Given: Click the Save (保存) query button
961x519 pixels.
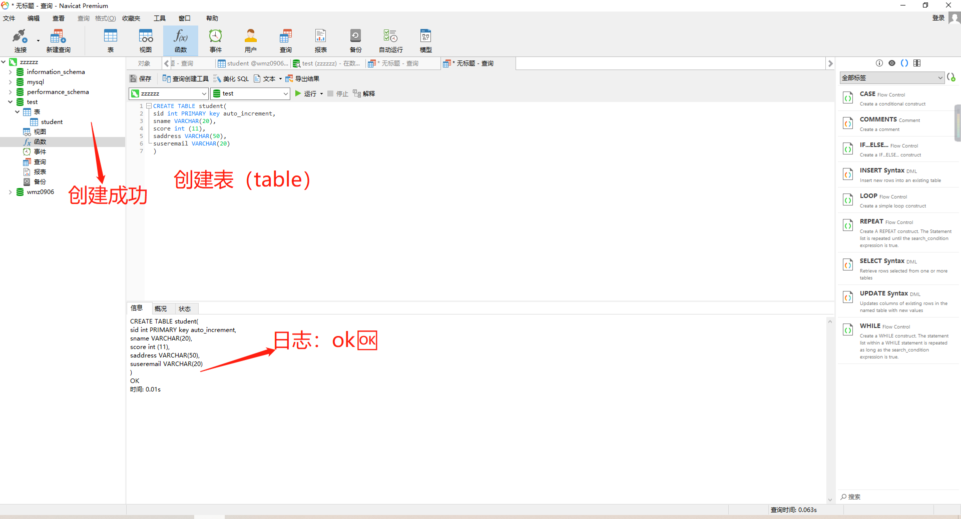Looking at the screenshot, I should (x=141, y=78).
